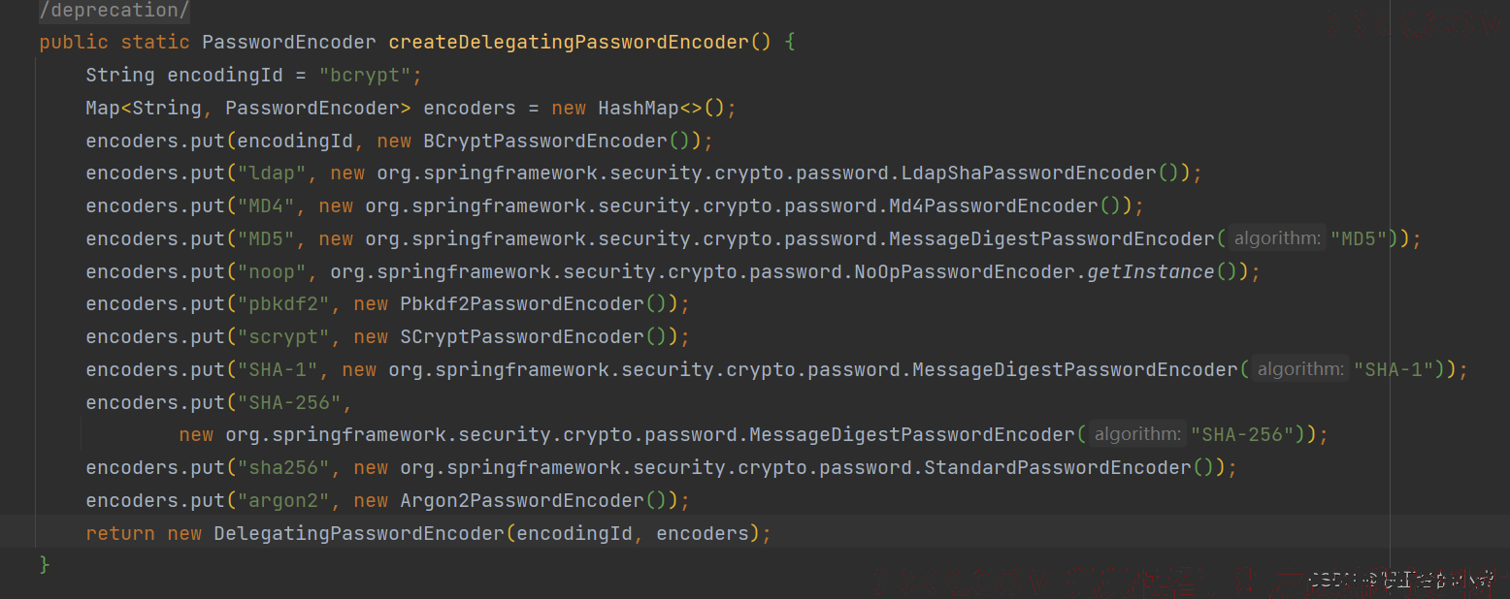Click the StandardPasswordEncoder class name

click(1058, 467)
